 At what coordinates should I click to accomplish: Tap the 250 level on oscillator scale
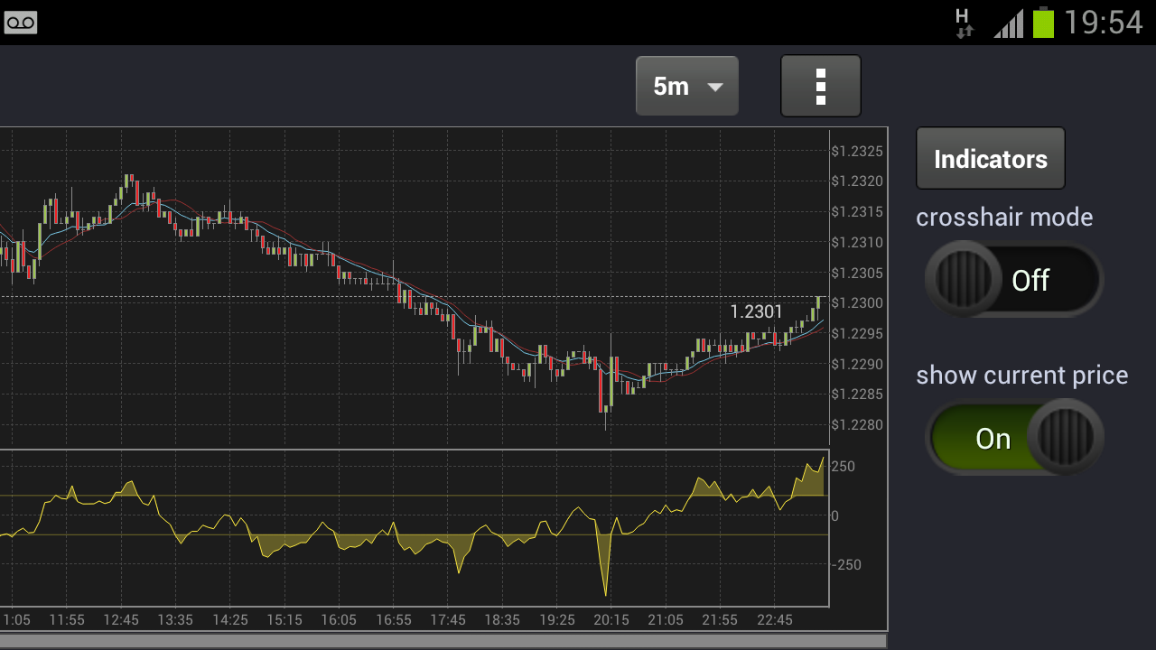tap(843, 467)
